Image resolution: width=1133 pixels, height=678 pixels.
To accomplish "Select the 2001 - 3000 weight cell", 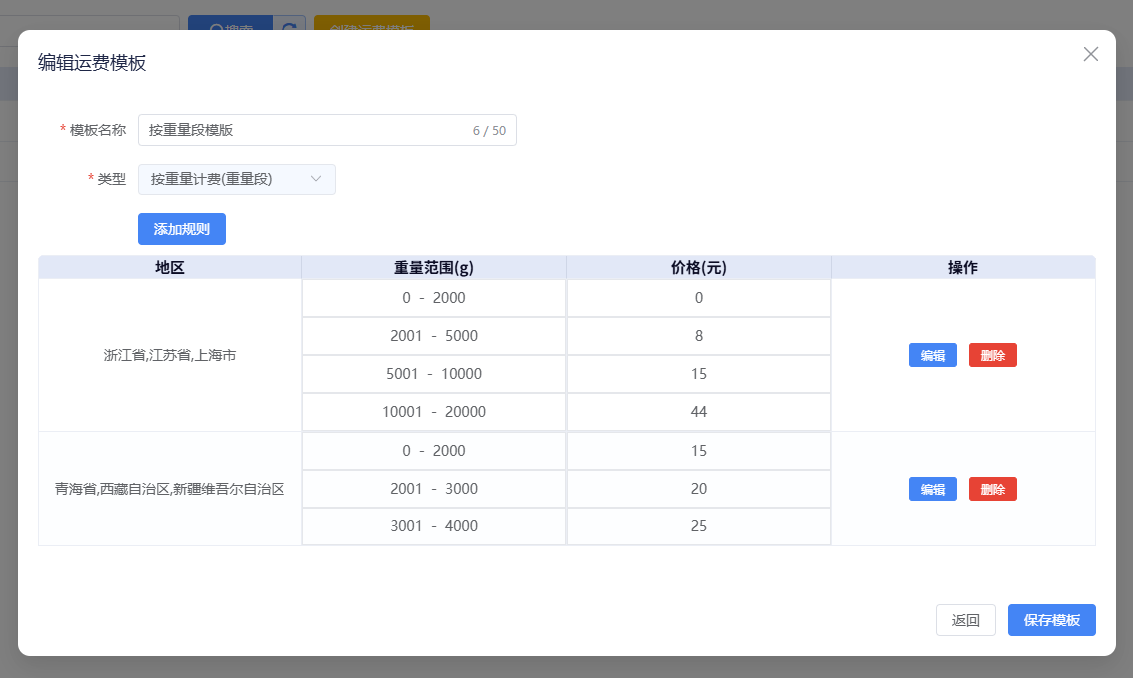I will (x=434, y=489).
